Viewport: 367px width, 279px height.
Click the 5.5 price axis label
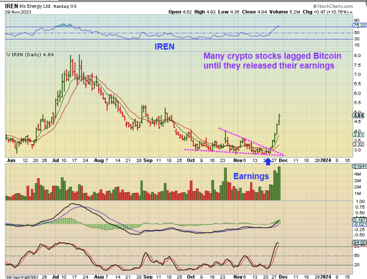pyautogui.click(x=358, y=103)
